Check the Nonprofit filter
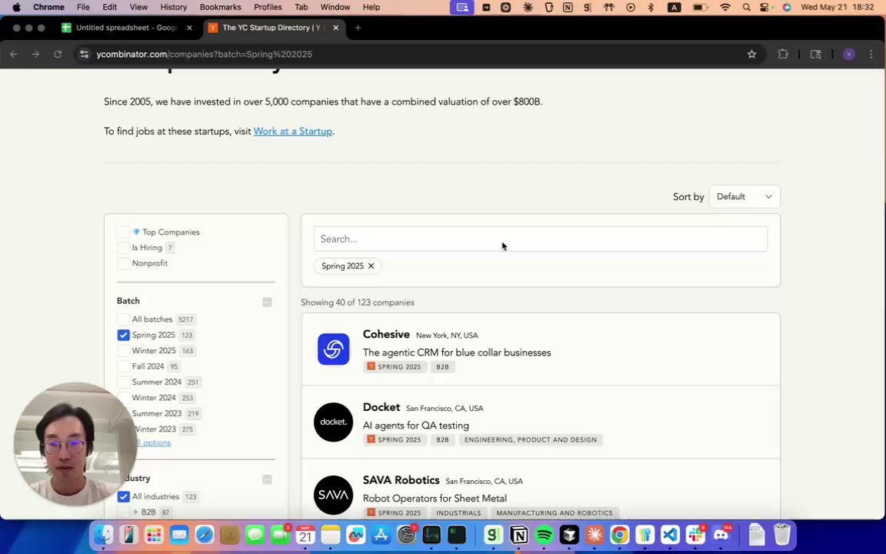 pyautogui.click(x=123, y=263)
